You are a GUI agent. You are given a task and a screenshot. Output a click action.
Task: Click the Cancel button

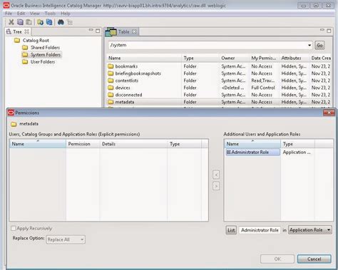[x=314, y=259]
